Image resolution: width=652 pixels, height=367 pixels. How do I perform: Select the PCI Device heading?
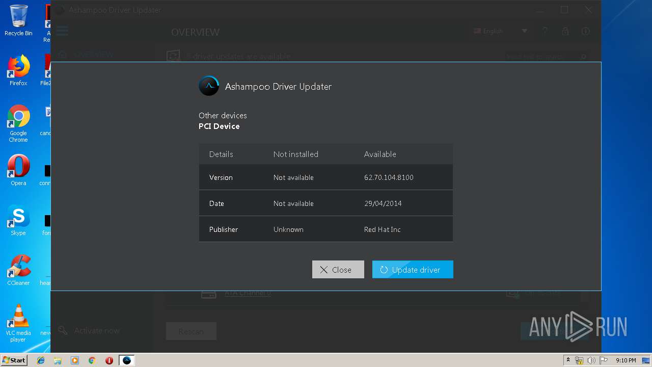(219, 126)
